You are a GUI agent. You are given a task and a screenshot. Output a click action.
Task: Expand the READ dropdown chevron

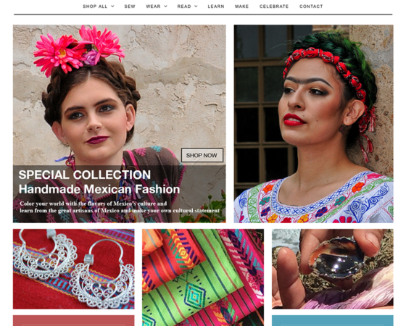click(196, 7)
